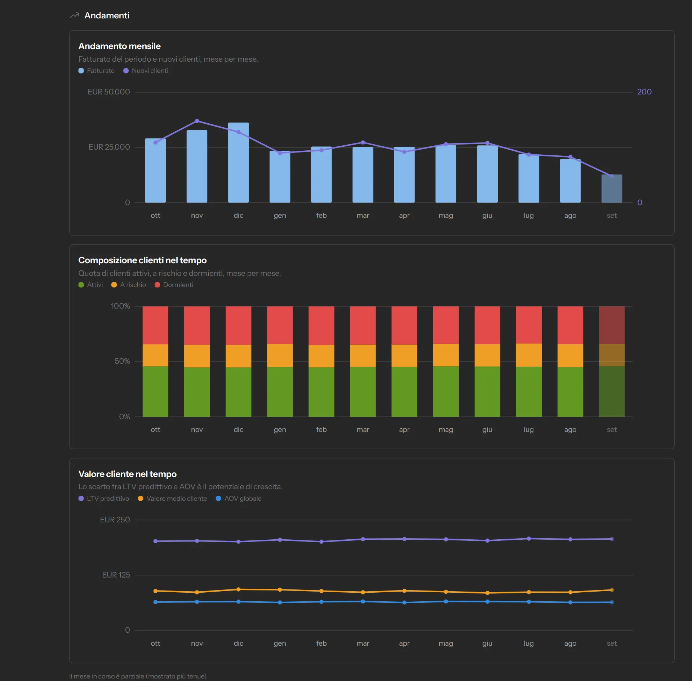Click the EUR 25.000 axis label
The width and height of the screenshot is (692, 681).
coord(109,147)
